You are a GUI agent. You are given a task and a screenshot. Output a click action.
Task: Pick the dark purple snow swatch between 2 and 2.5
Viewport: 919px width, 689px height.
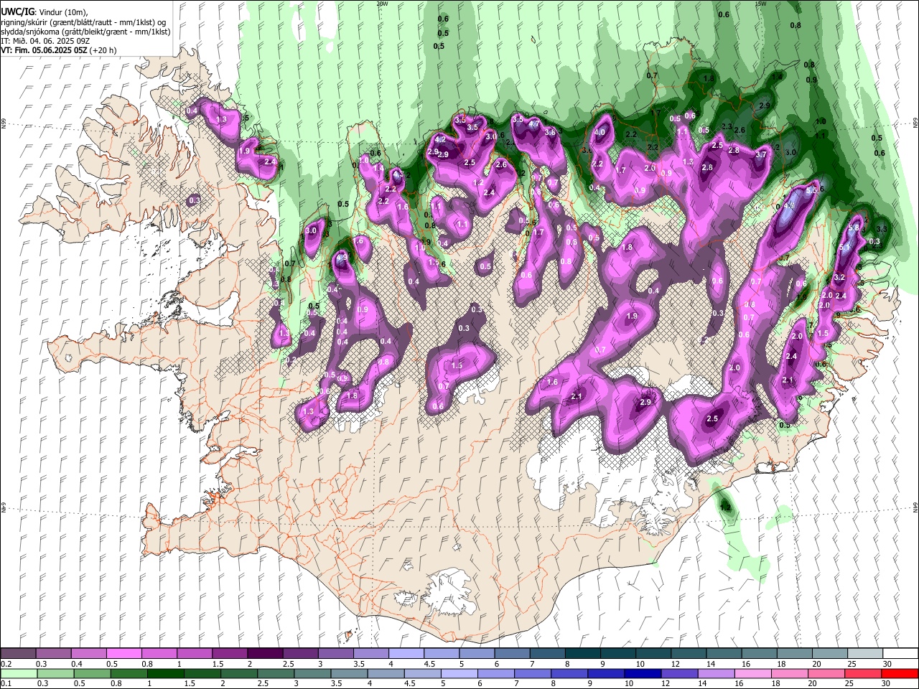click(x=264, y=654)
